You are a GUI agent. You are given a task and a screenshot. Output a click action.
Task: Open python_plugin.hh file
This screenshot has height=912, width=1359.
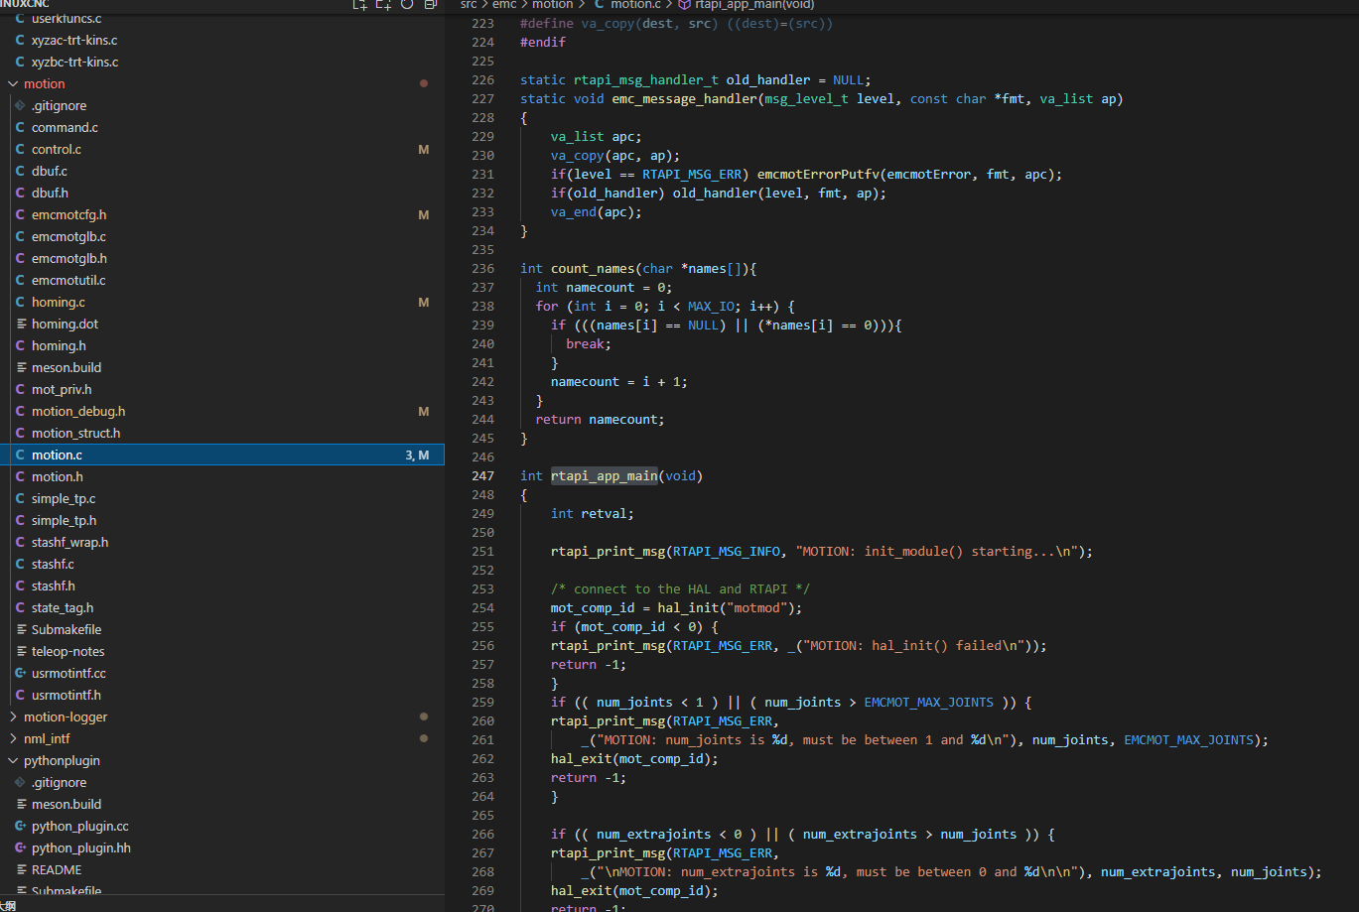222,847
